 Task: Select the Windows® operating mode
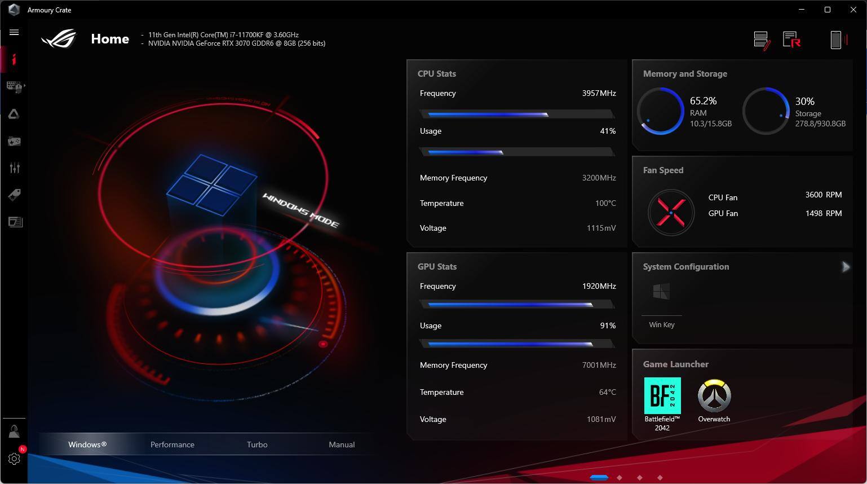point(87,445)
